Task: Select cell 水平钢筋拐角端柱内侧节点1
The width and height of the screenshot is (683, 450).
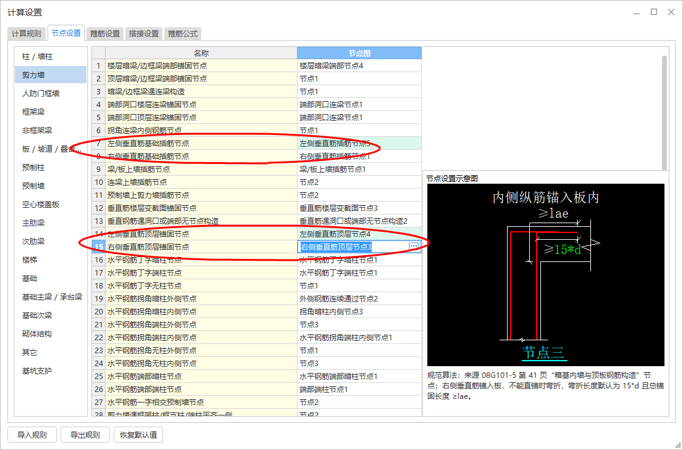Action: click(x=359, y=337)
